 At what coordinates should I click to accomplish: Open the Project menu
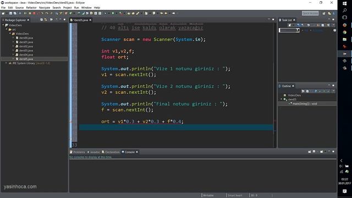click(x=67, y=8)
